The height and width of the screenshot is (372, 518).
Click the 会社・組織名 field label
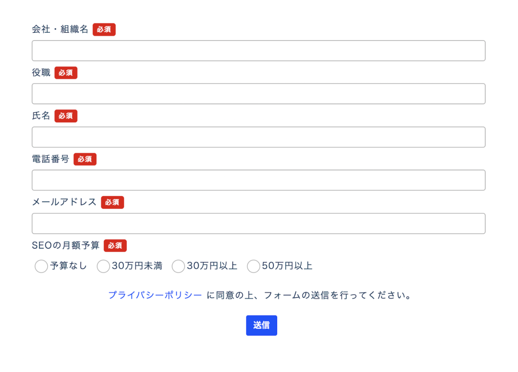(x=60, y=29)
